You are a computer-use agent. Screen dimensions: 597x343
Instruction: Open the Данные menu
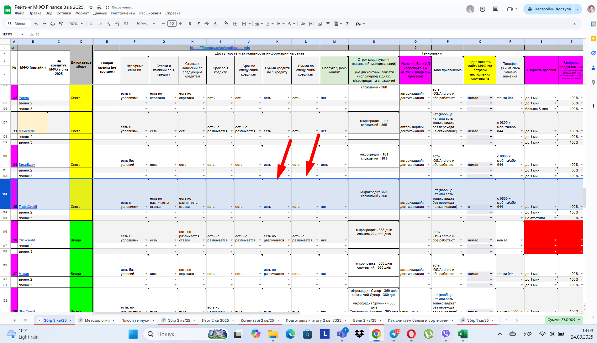coord(100,13)
